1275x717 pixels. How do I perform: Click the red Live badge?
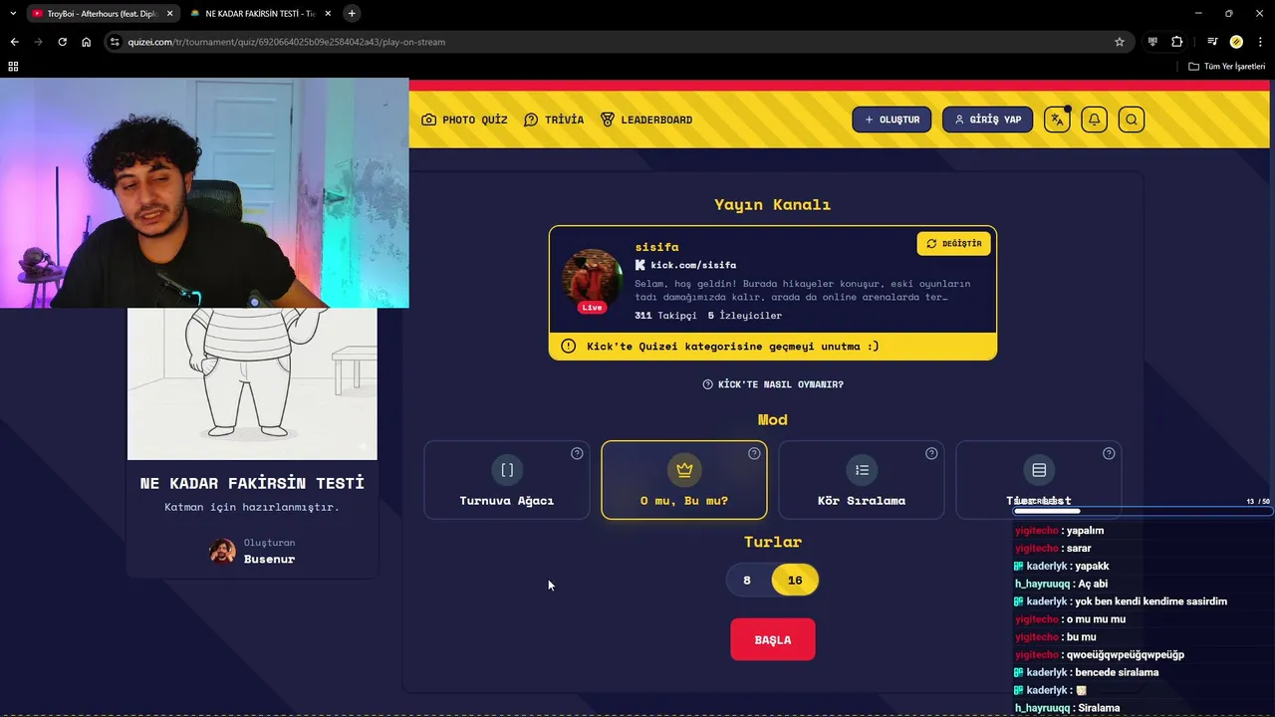pyautogui.click(x=593, y=307)
